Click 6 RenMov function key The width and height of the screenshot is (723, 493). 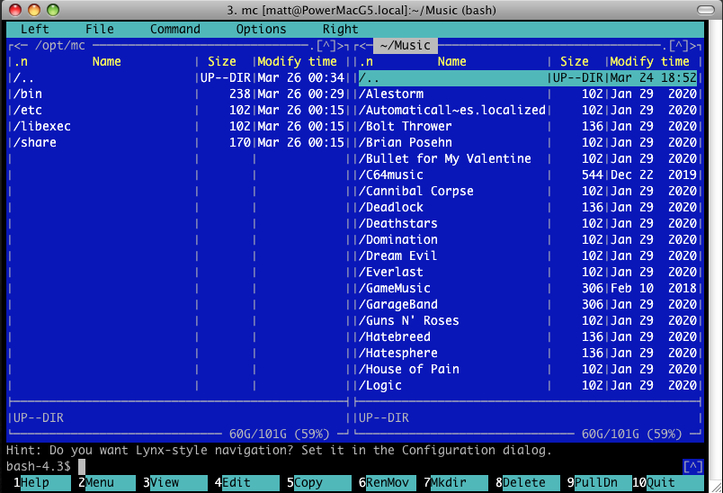[x=388, y=483]
